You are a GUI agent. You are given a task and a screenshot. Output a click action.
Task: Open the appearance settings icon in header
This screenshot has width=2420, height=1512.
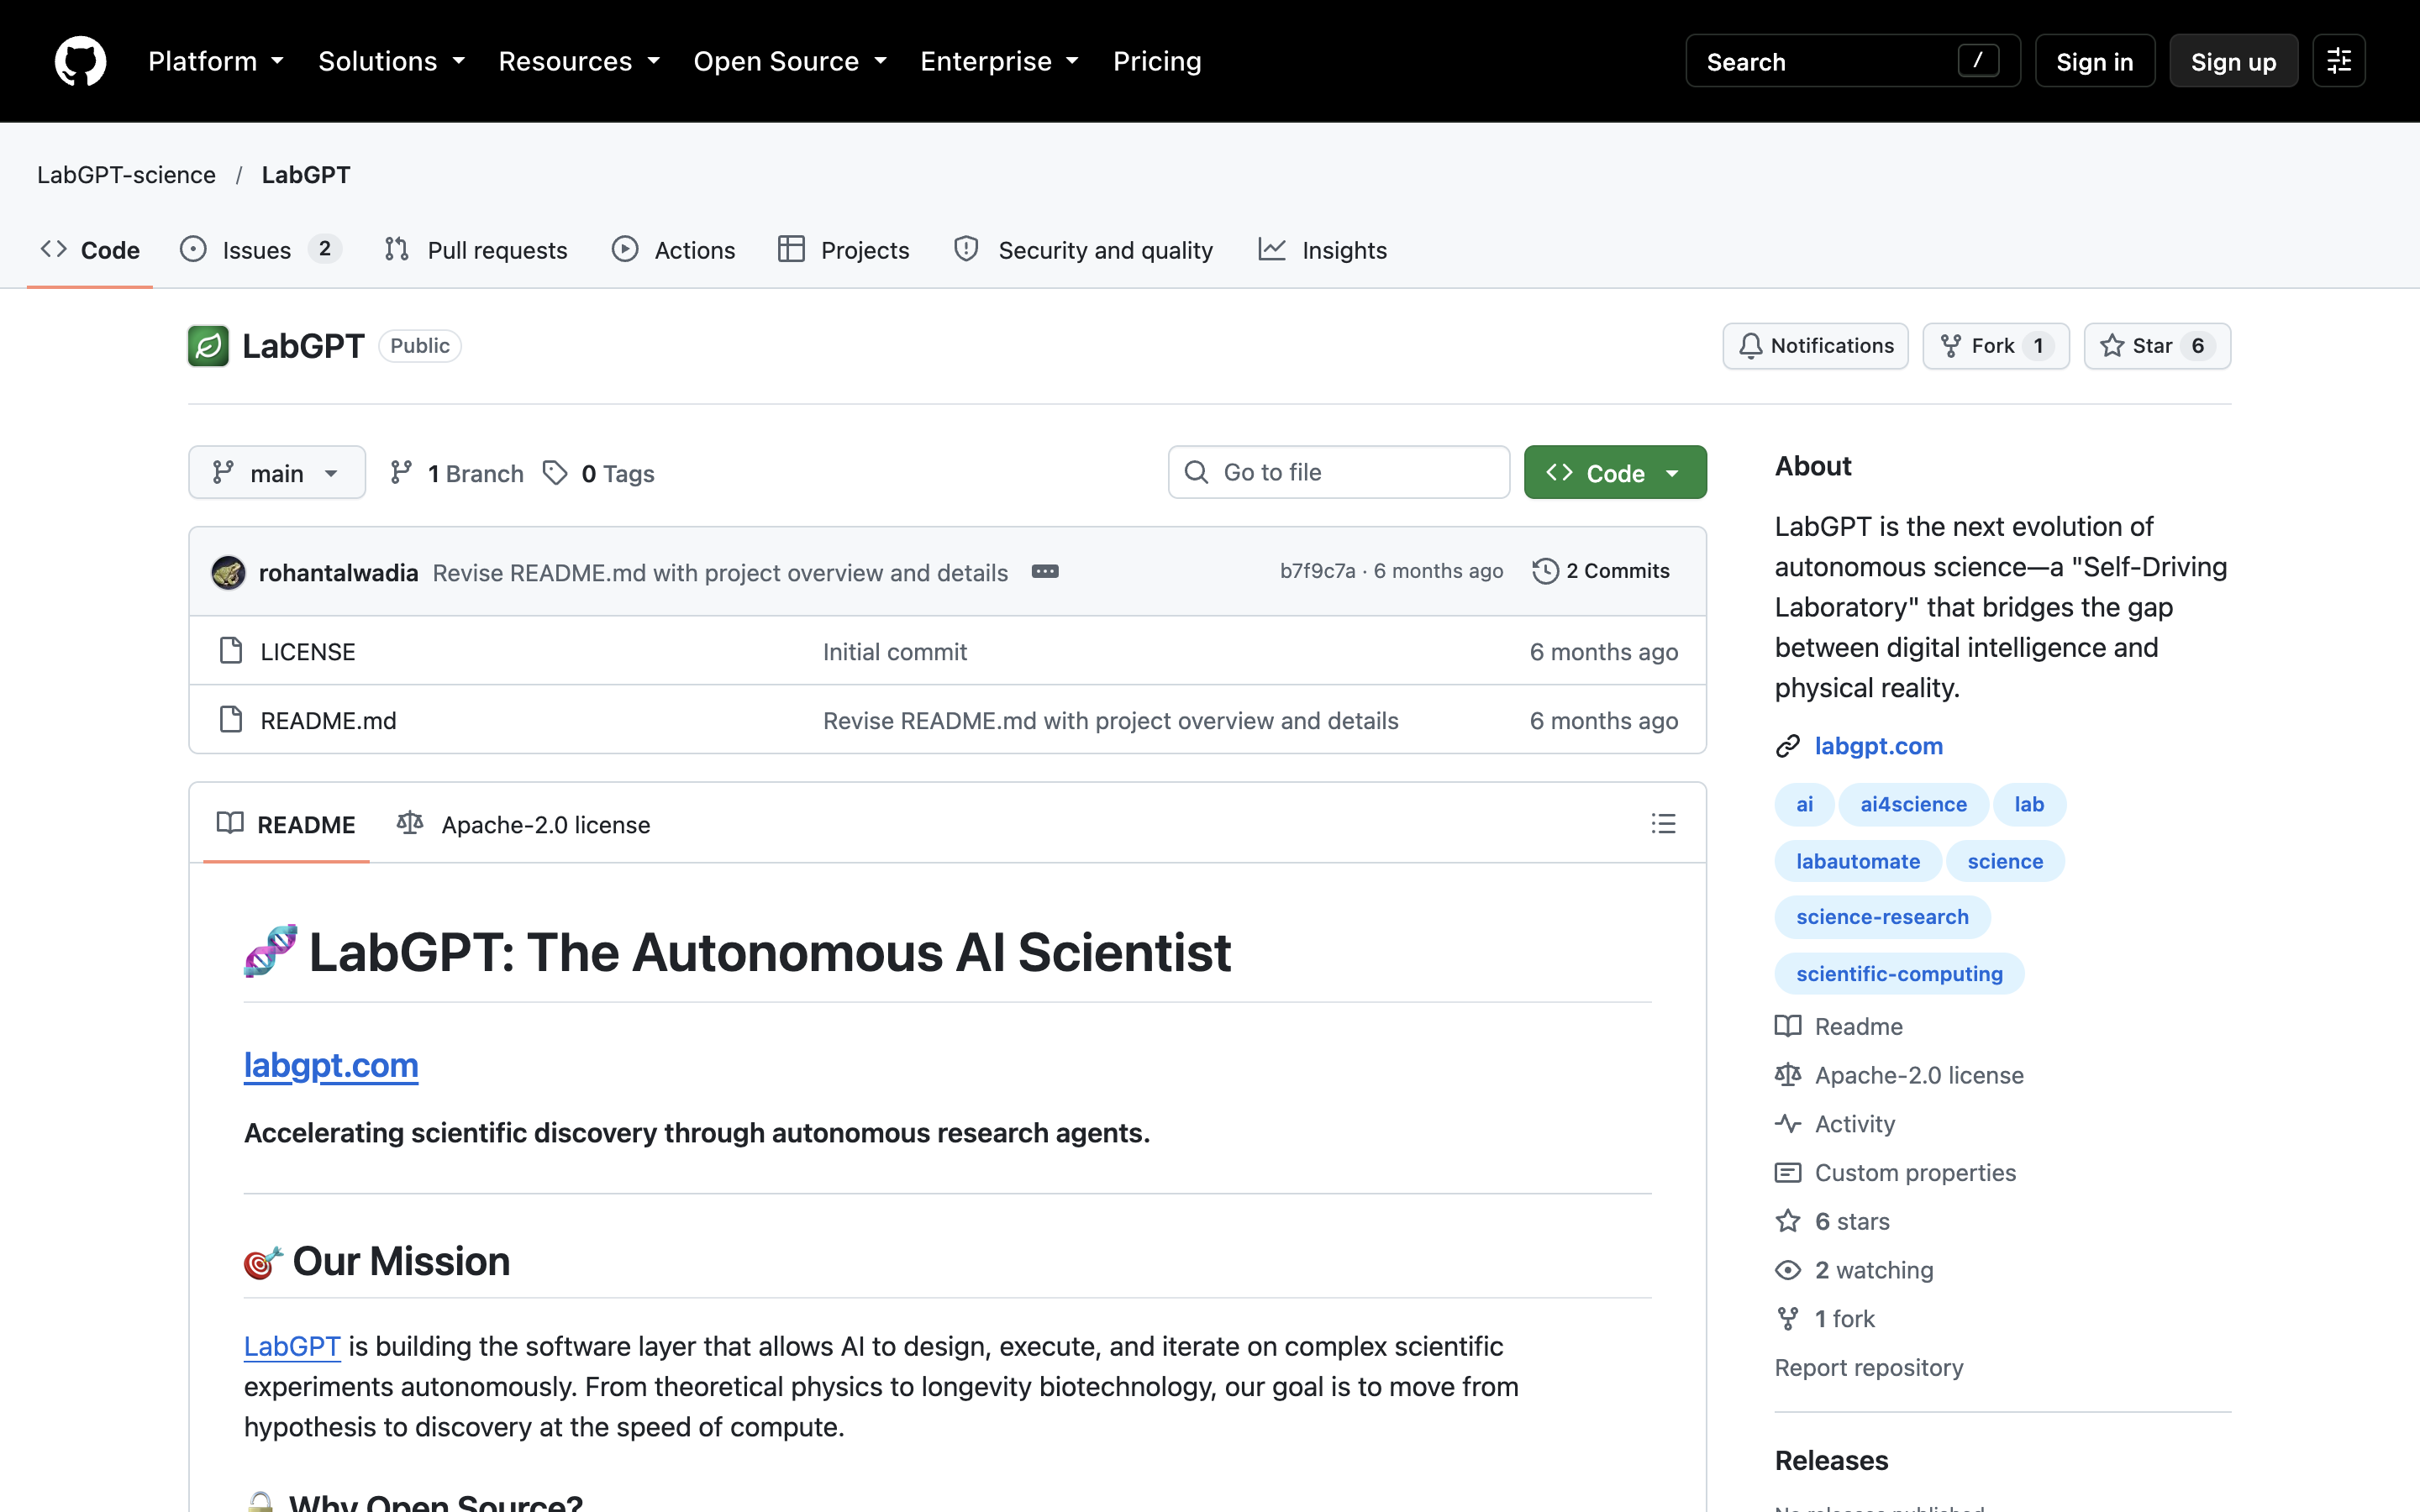[x=2338, y=61]
